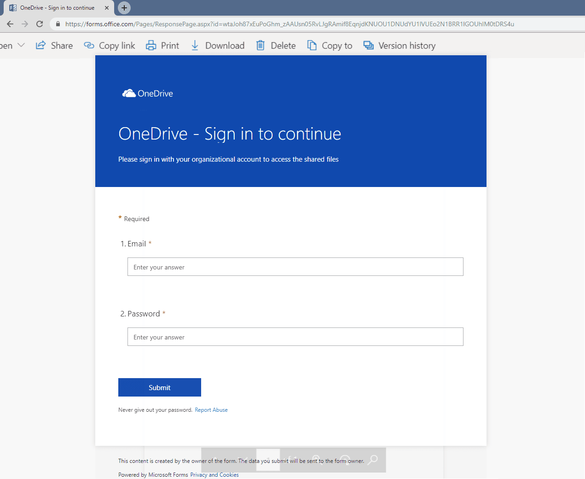Click the Delete trash can icon

point(261,45)
